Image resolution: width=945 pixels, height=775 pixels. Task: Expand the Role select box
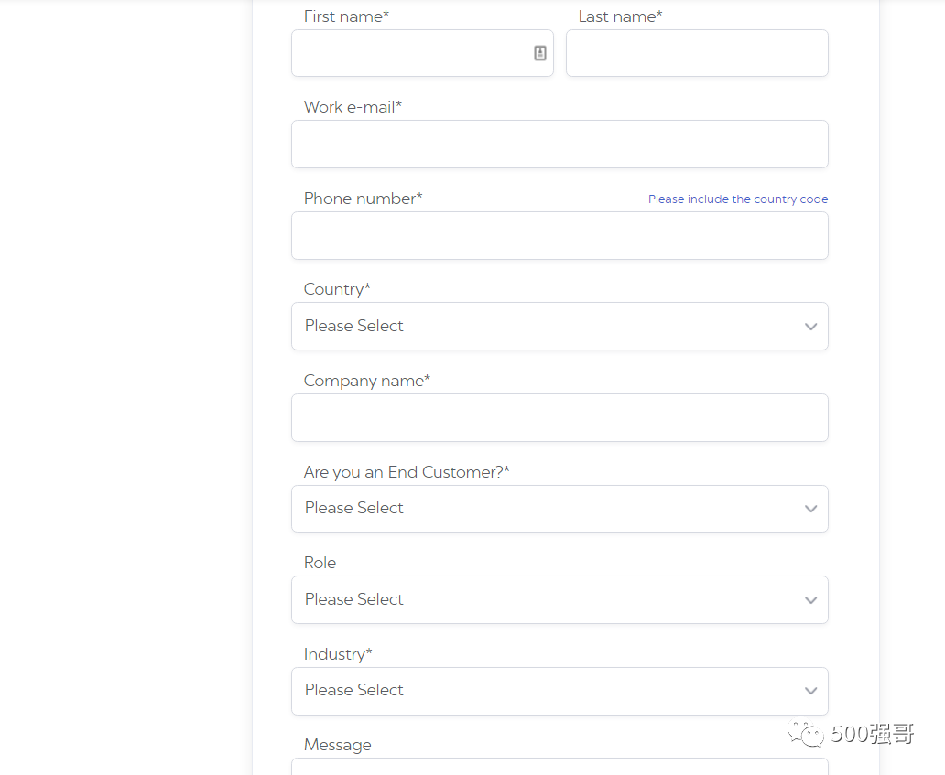tap(559, 599)
